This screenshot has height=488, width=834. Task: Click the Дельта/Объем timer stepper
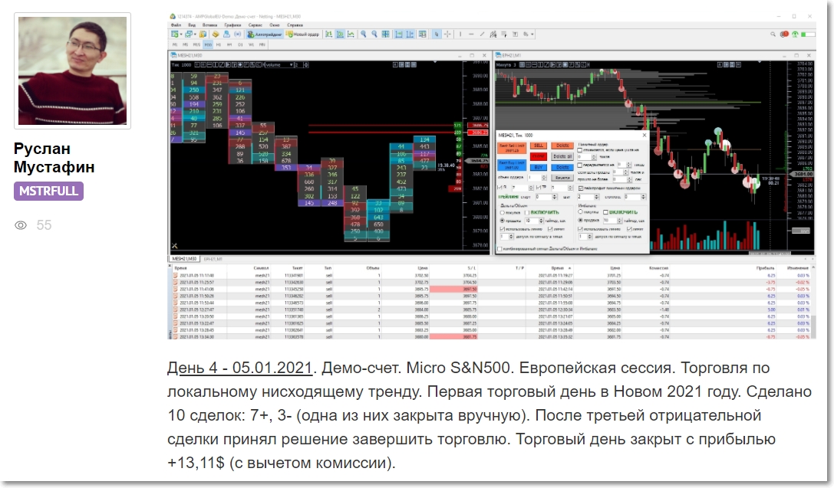pyautogui.click(x=542, y=221)
